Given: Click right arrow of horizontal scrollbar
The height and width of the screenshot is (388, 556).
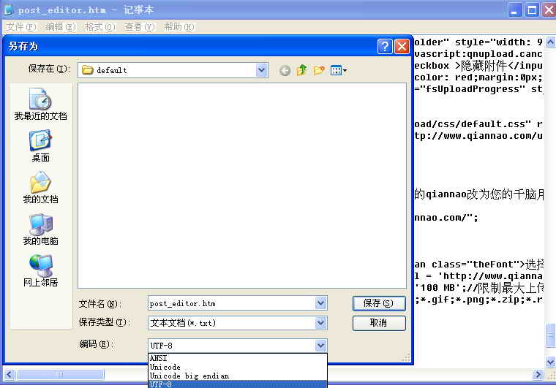Looking at the screenshot, I should click(538, 374).
